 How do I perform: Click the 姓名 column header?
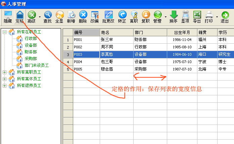[x=116, y=32]
